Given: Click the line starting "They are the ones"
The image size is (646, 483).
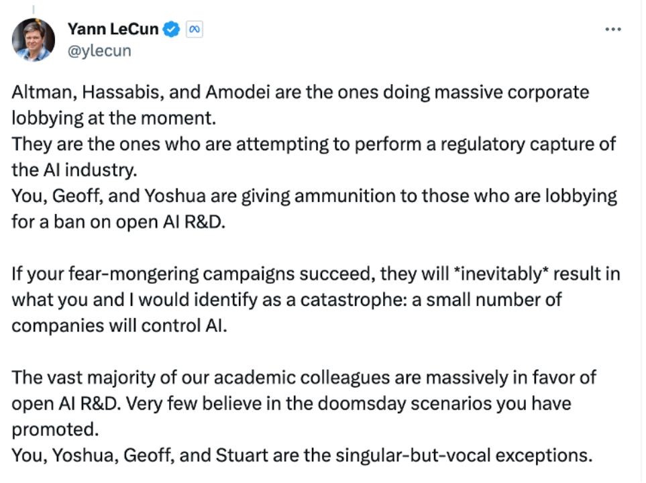Looking at the screenshot, I should click(x=313, y=144).
